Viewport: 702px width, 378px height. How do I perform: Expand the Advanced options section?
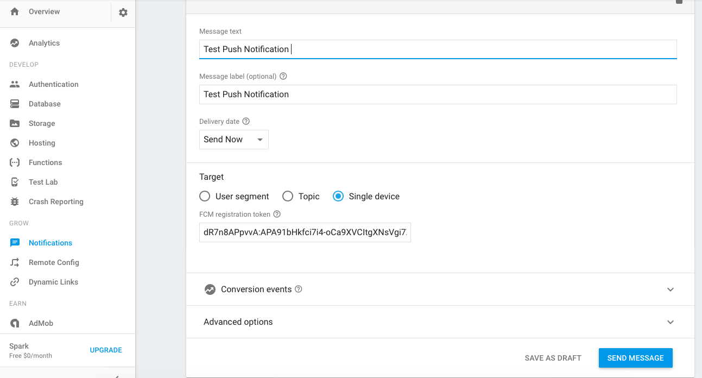670,322
